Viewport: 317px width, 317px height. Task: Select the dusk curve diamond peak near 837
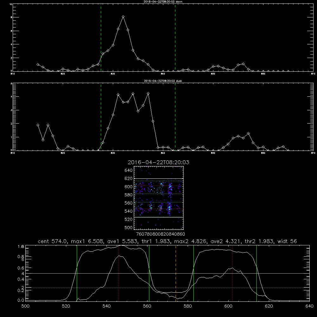(148, 94)
